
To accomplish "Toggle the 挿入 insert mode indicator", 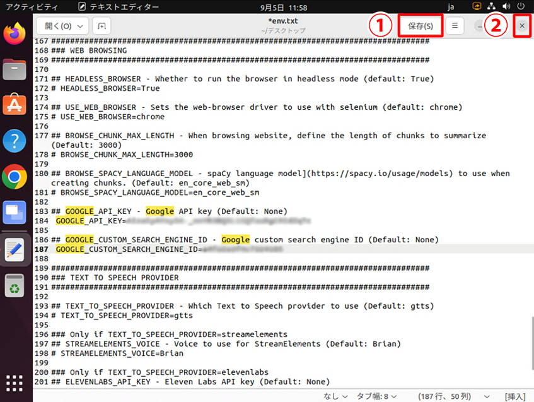I will pos(514,396).
